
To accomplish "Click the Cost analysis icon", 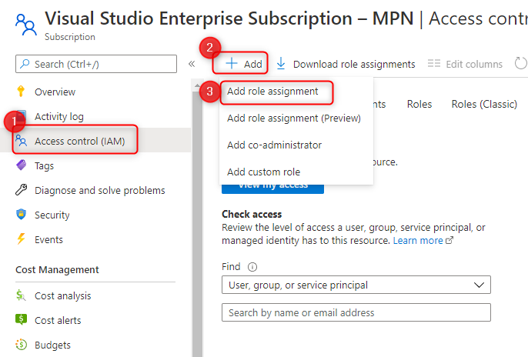I will point(21,295).
